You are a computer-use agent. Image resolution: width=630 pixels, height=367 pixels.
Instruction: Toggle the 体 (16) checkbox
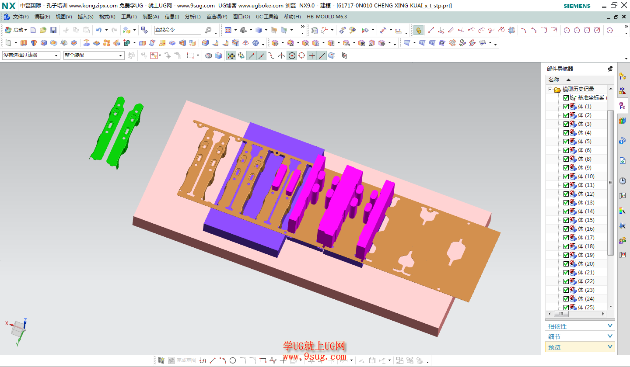[x=566, y=229]
